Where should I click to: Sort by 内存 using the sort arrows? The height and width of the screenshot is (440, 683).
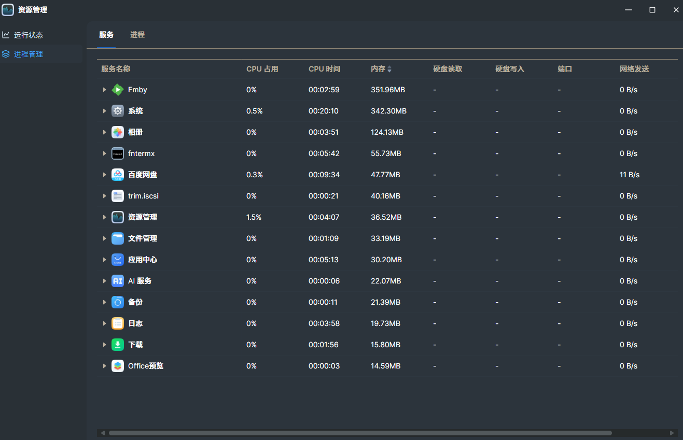pos(389,69)
